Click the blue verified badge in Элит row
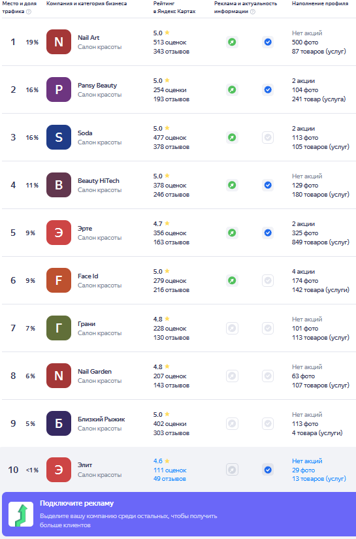The width and height of the screenshot is (356, 539). (x=268, y=470)
